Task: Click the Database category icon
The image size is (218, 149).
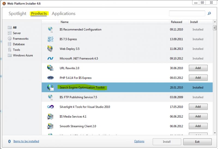Action: click(x=10, y=44)
